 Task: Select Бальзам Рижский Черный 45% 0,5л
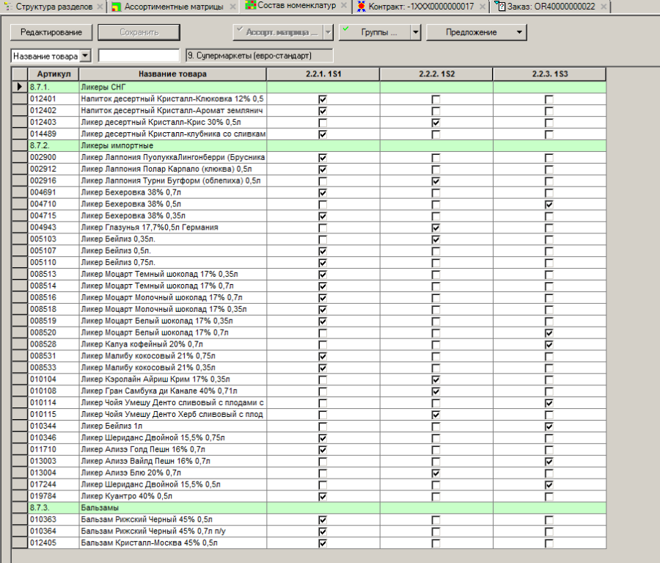click(x=172, y=519)
